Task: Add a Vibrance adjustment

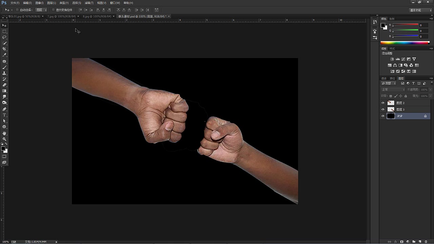Action: coord(414,59)
